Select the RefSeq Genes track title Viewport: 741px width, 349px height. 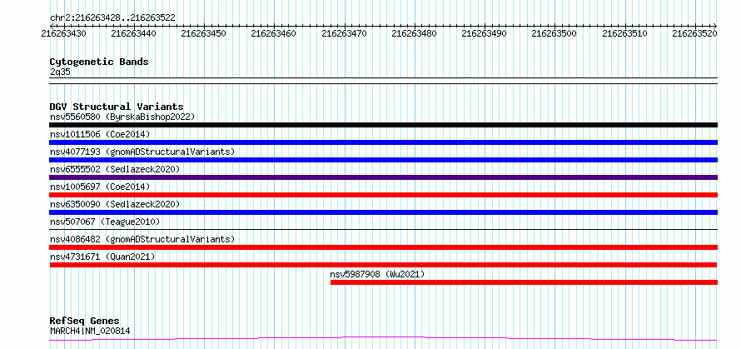85,322
